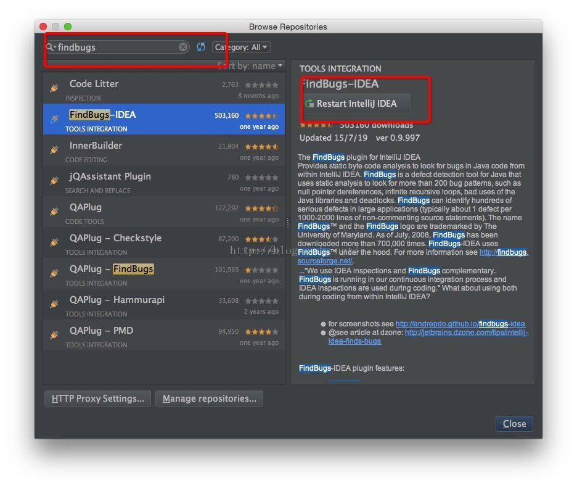This screenshot has height=488, width=577.
Task: Click the QAPlug – Hammurapi plugin icon
Action: pos(54,304)
